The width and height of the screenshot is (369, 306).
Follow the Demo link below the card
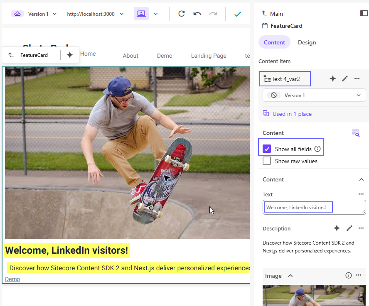[x=12, y=279]
